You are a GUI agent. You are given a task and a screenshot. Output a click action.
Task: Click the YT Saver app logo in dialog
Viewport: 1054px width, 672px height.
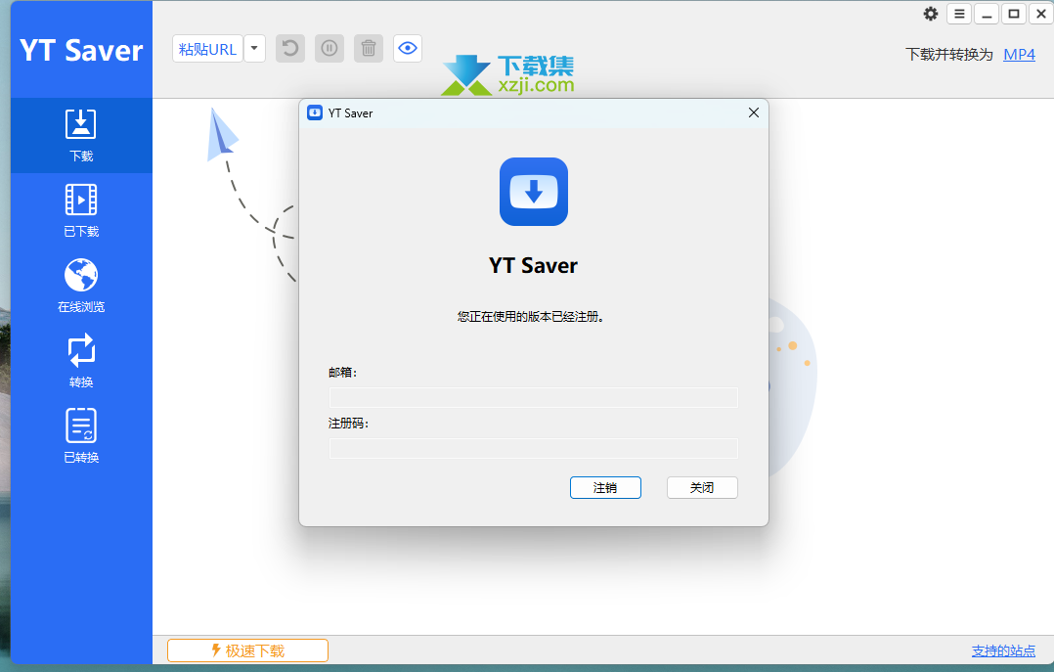coord(534,192)
